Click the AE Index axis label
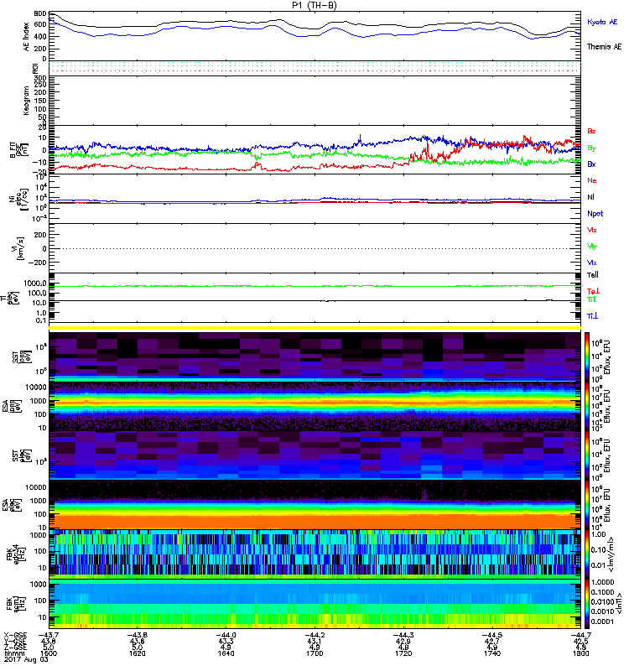Viewport: 629px width, 671px height. point(27,37)
